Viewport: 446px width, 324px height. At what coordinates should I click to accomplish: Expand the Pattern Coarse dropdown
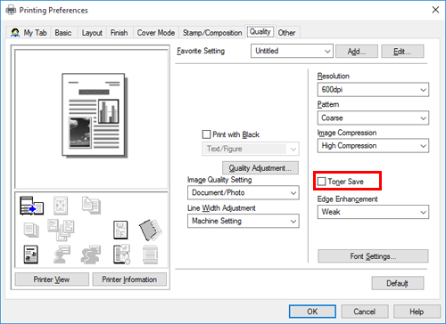(x=373, y=118)
